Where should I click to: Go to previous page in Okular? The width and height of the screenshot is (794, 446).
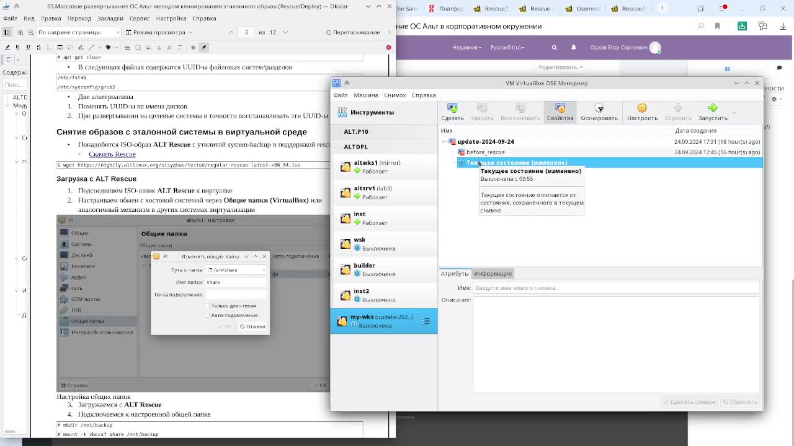[231, 32]
